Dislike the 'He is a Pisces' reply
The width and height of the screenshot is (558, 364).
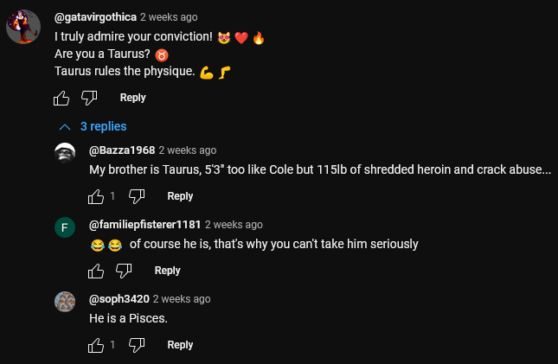pos(137,345)
